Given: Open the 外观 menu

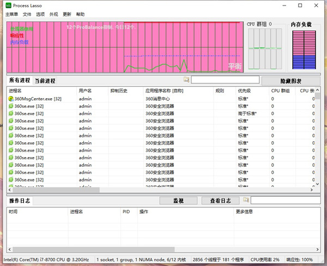Looking at the screenshot, I should pyautogui.click(x=53, y=14).
